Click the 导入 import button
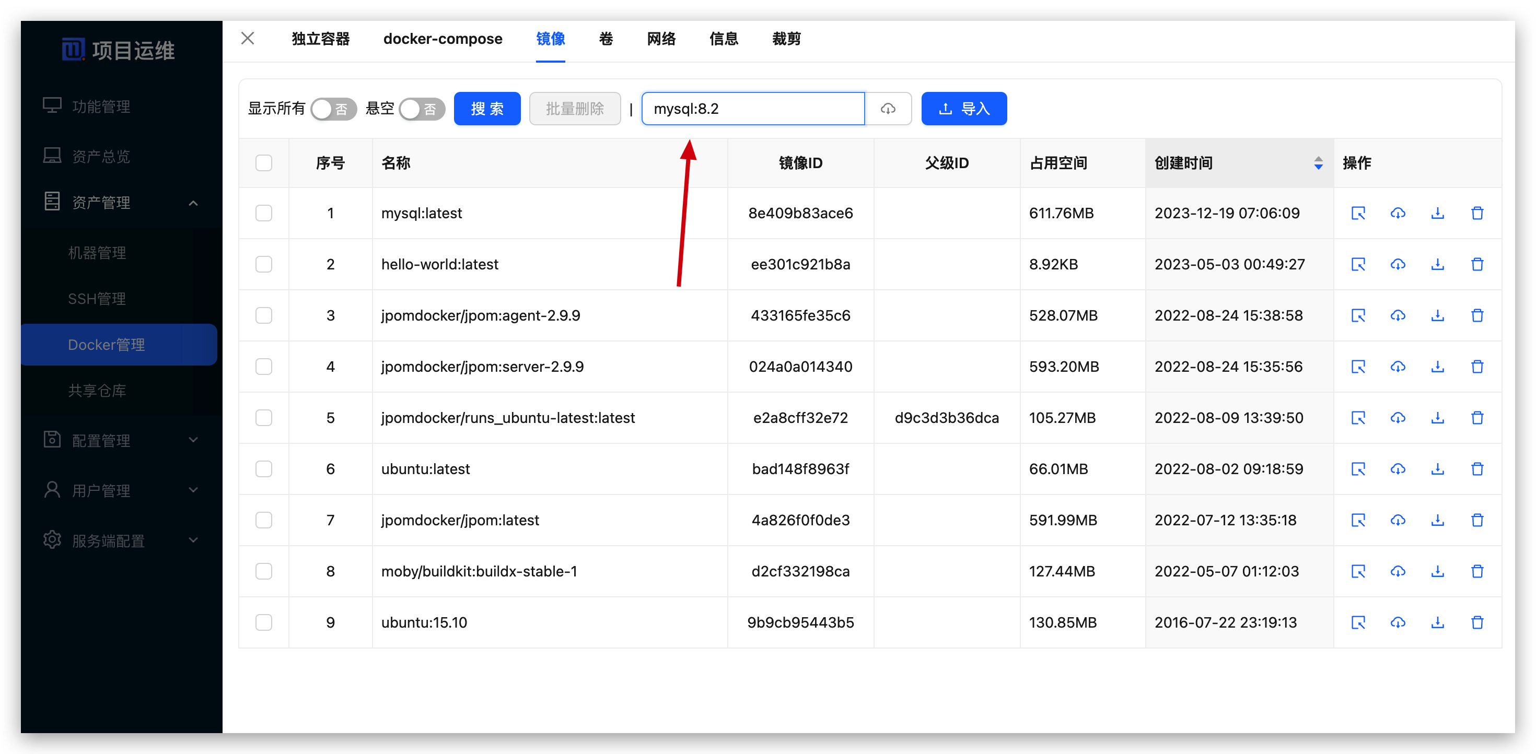The width and height of the screenshot is (1536, 754). coord(963,109)
